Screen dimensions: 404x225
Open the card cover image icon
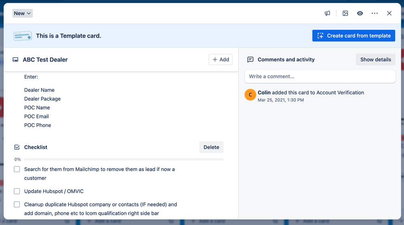tap(345, 13)
